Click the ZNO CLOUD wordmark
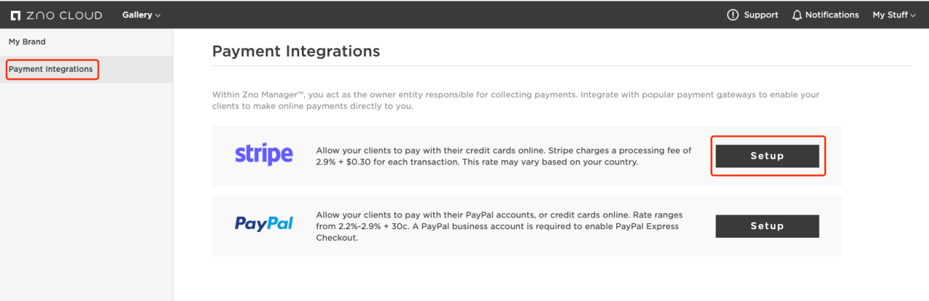Screen dimensions: 929x301 (x=64, y=15)
